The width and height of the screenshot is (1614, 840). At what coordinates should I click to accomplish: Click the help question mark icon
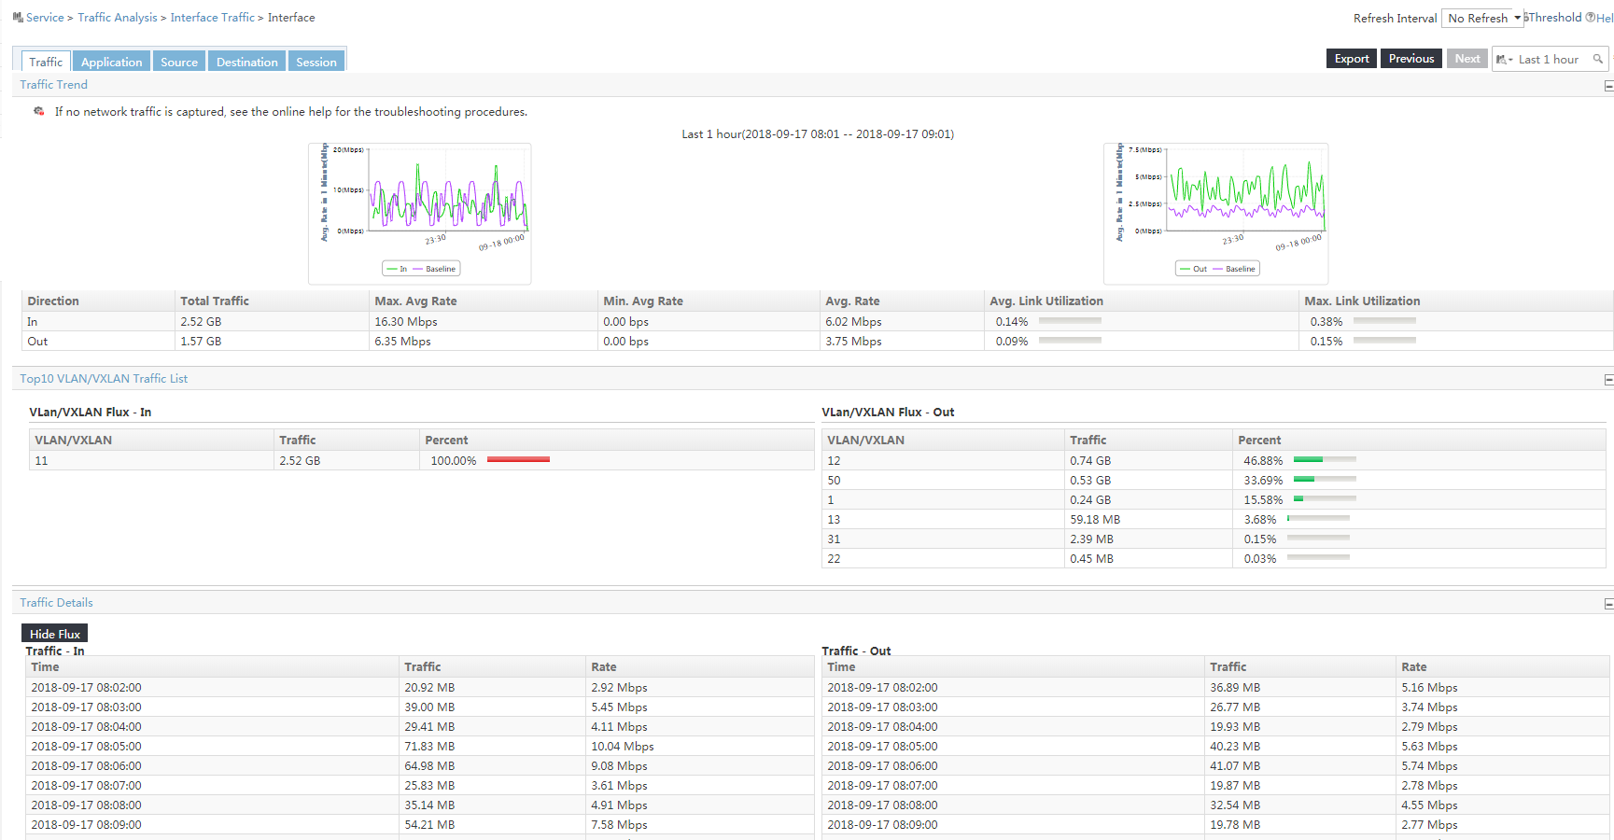pos(1591,18)
